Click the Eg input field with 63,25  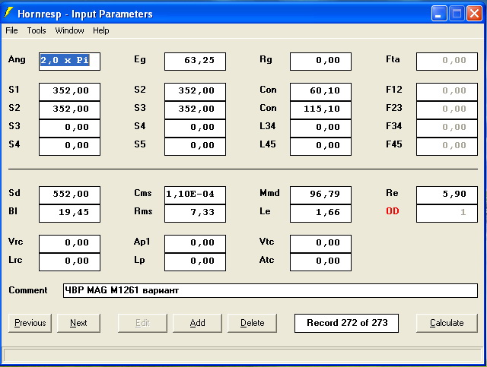[x=195, y=61]
